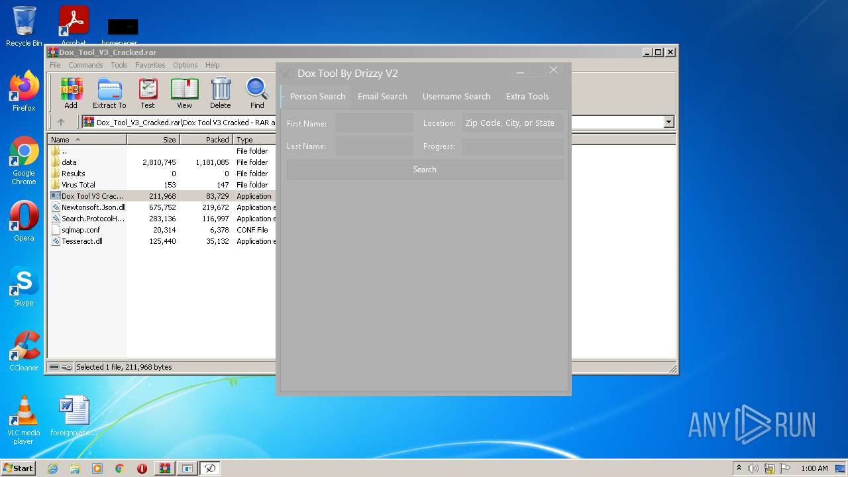
Task: Switch to the Email Search tab
Action: (382, 97)
